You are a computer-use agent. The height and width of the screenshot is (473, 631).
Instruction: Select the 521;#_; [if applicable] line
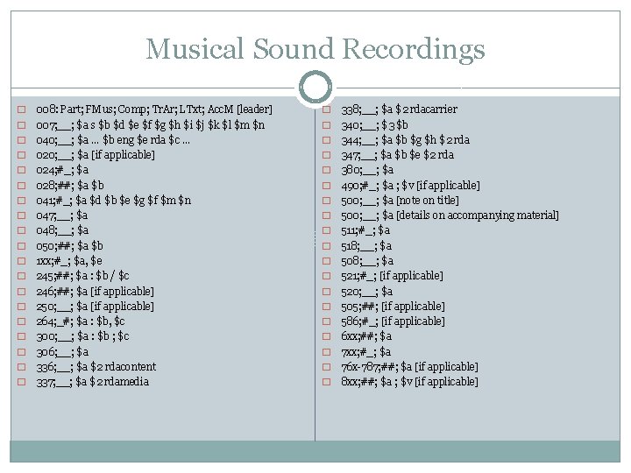393,276
